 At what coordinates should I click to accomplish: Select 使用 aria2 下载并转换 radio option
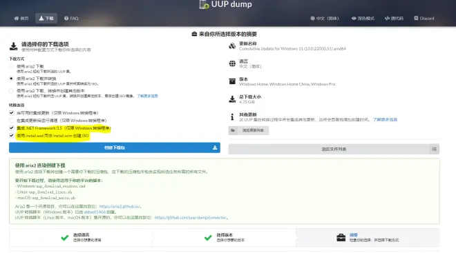(x=11, y=79)
